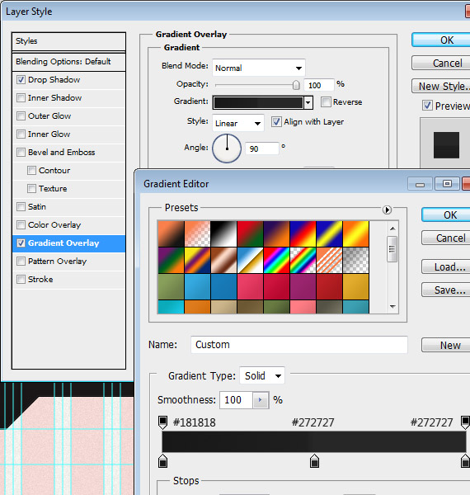Open the Blend Mode dropdown

tap(259, 68)
